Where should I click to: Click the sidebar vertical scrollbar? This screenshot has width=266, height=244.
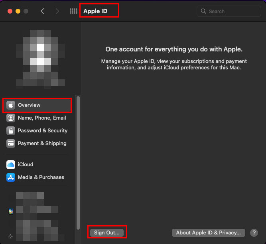78,163
